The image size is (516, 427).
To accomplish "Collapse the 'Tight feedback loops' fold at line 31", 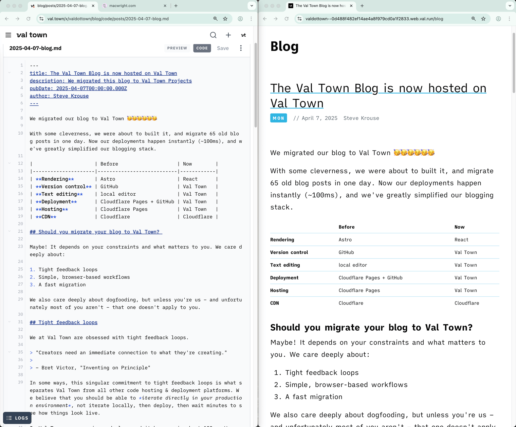I will tap(10, 322).
